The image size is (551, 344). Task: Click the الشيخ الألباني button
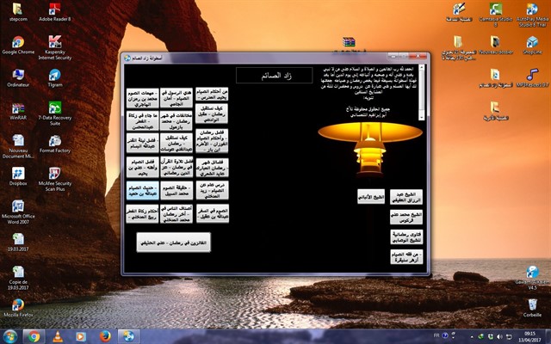(x=372, y=198)
